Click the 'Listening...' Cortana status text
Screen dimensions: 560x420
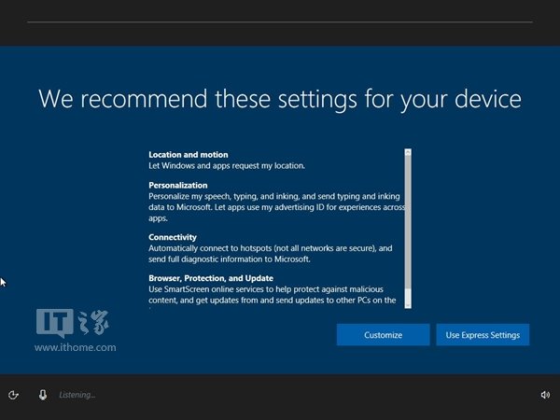pos(77,395)
